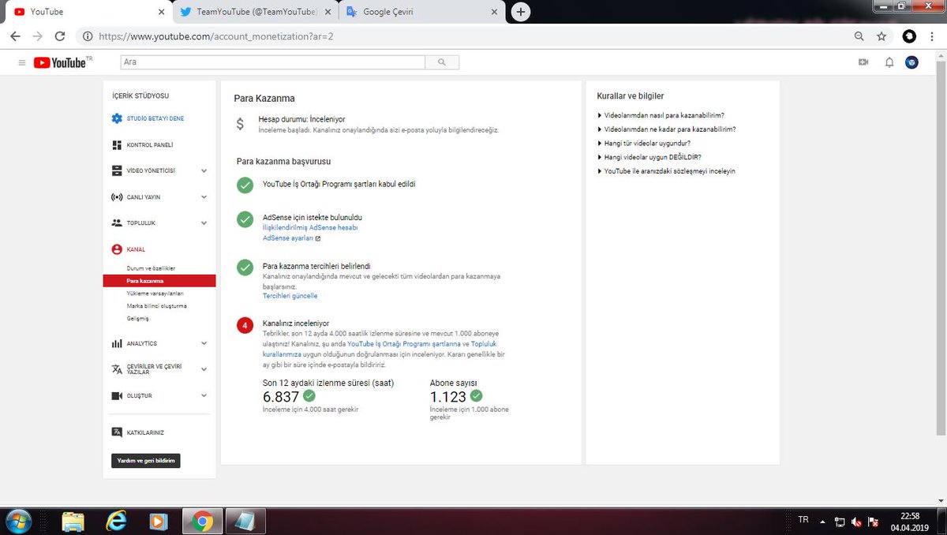
Task: Open Yükleme varsayılanları page
Action: point(155,293)
